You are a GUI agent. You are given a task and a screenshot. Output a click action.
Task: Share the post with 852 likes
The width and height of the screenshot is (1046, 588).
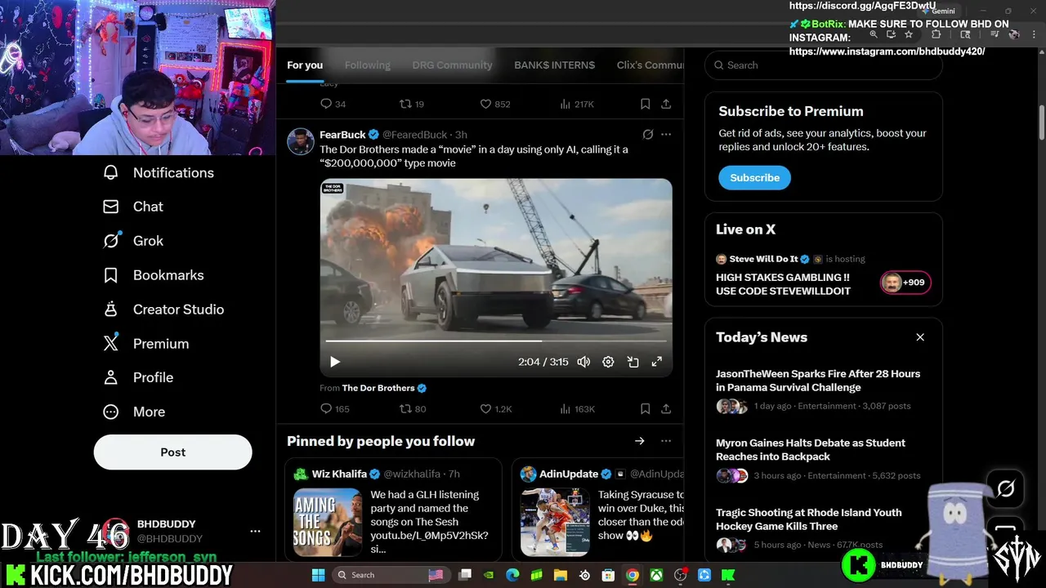tap(666, 104)
